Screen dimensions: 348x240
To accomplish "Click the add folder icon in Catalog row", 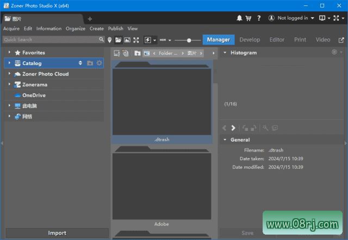I will (x=90, y=63).
